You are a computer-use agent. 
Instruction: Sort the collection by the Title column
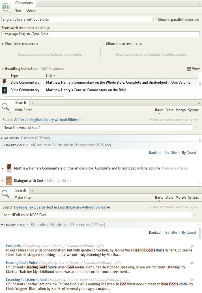click(50, 75)
